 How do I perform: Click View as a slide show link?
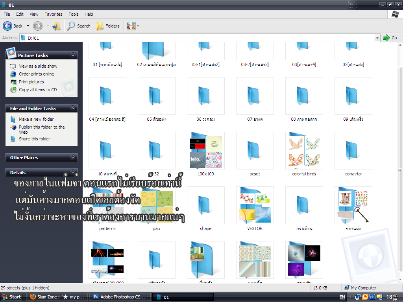click(38, 66)
